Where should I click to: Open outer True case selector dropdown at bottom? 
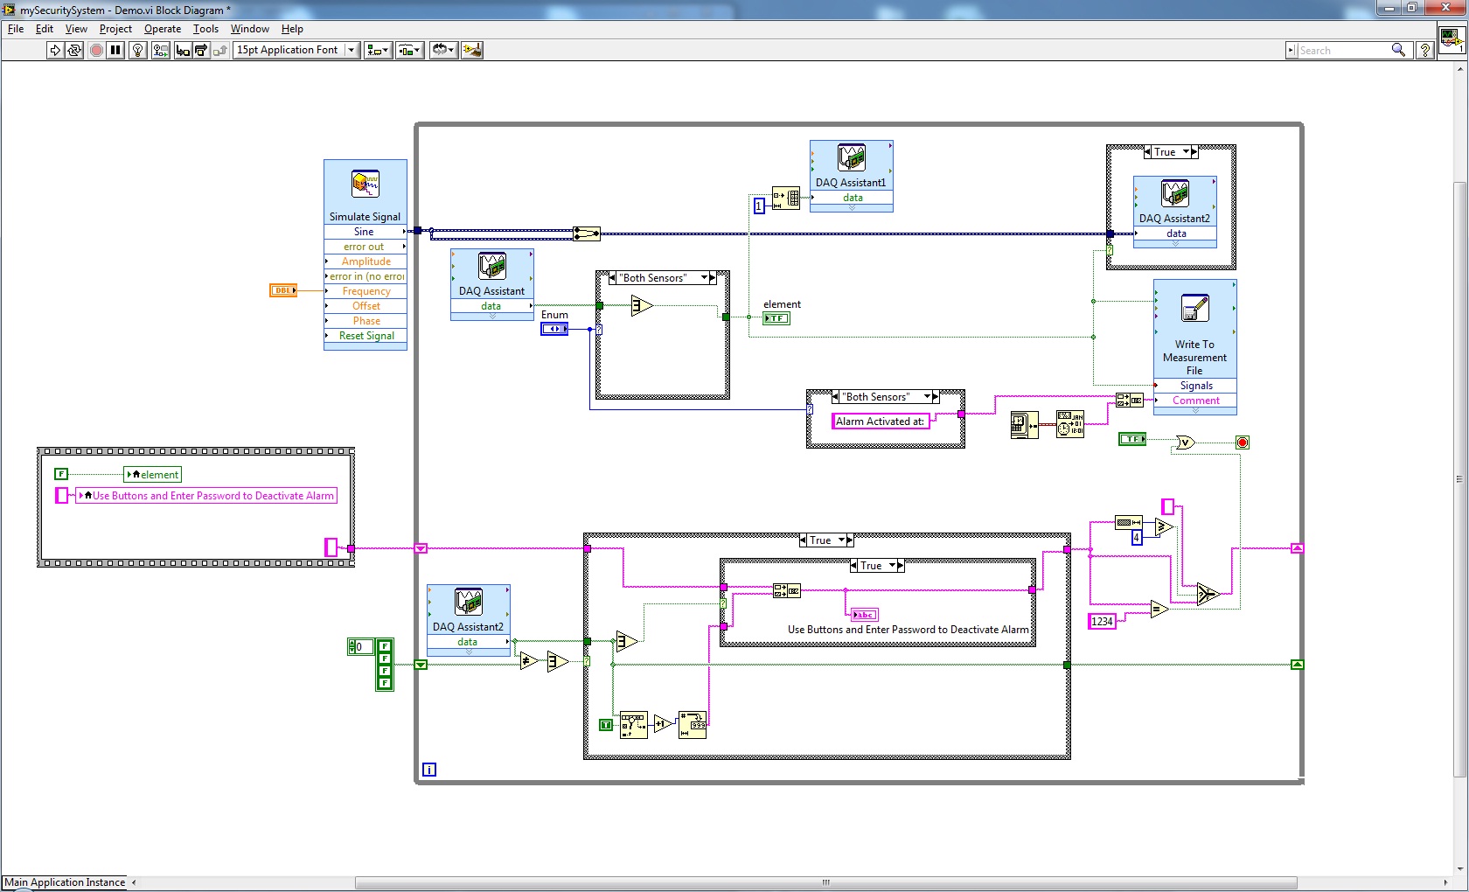[842, 540]
